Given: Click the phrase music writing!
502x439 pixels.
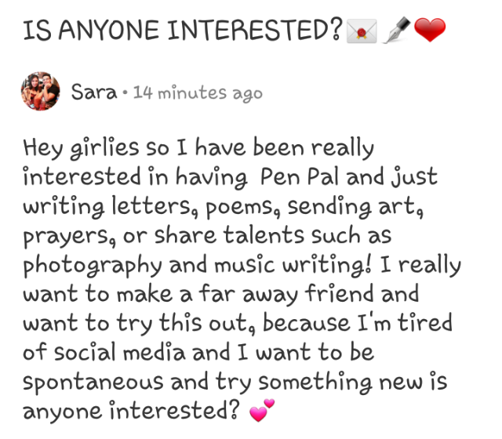Looking at the screenshot, I should pos(292,266).
